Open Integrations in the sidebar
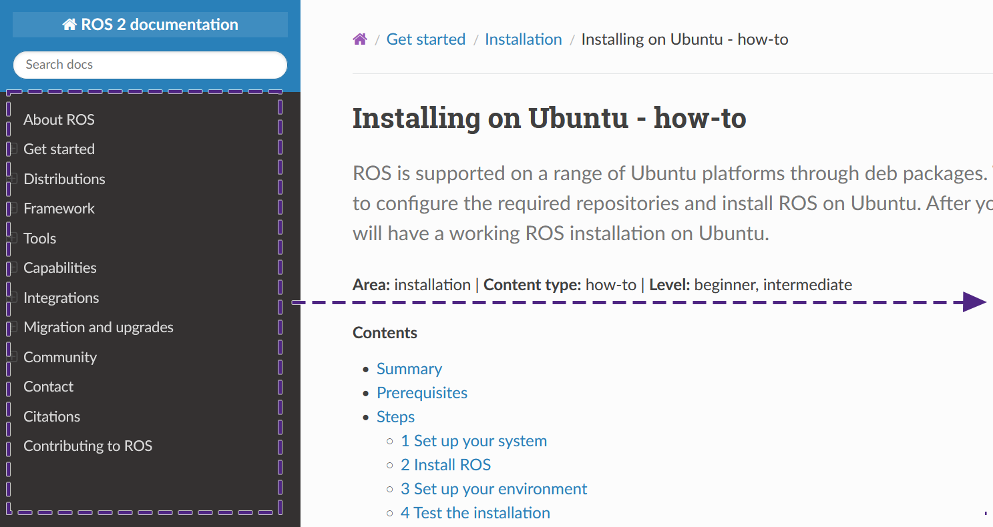993x527 pixels. 61,298
